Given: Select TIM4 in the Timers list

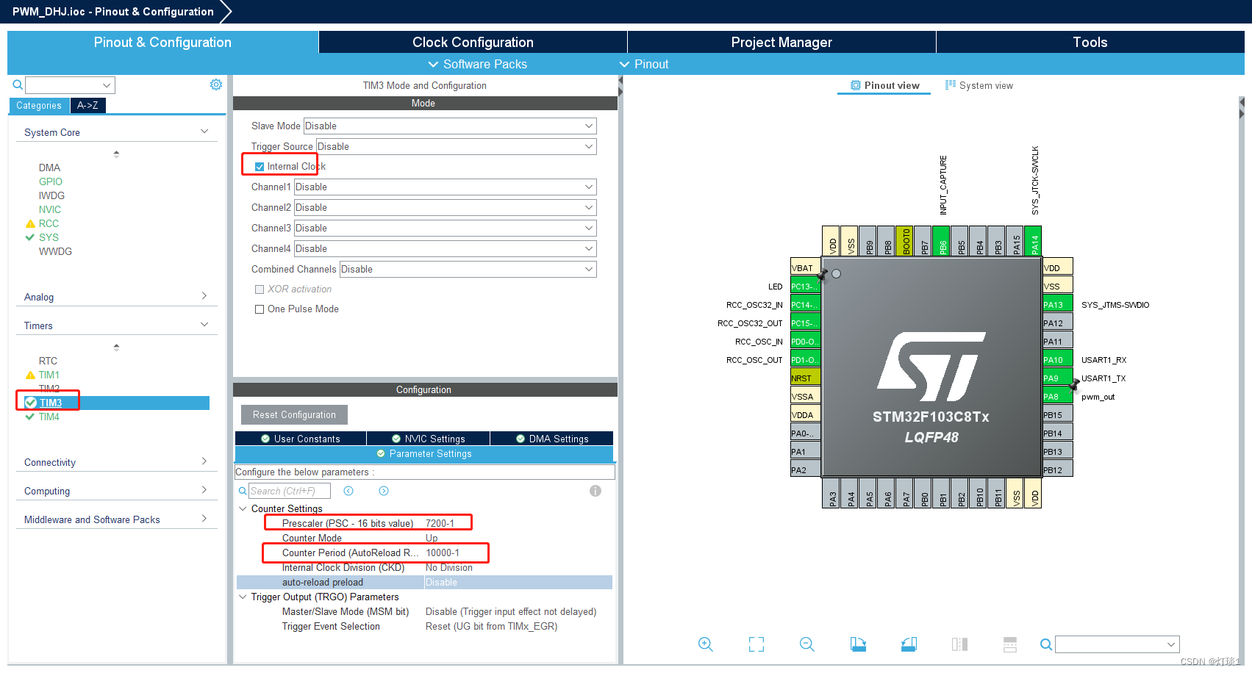Looking at the screenshot, I should [49, 417].
